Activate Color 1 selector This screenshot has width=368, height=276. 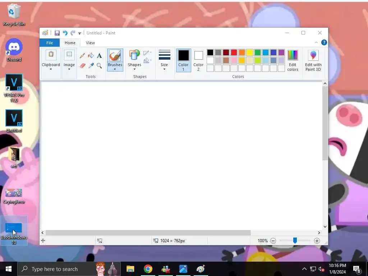[x=183, y=60]
